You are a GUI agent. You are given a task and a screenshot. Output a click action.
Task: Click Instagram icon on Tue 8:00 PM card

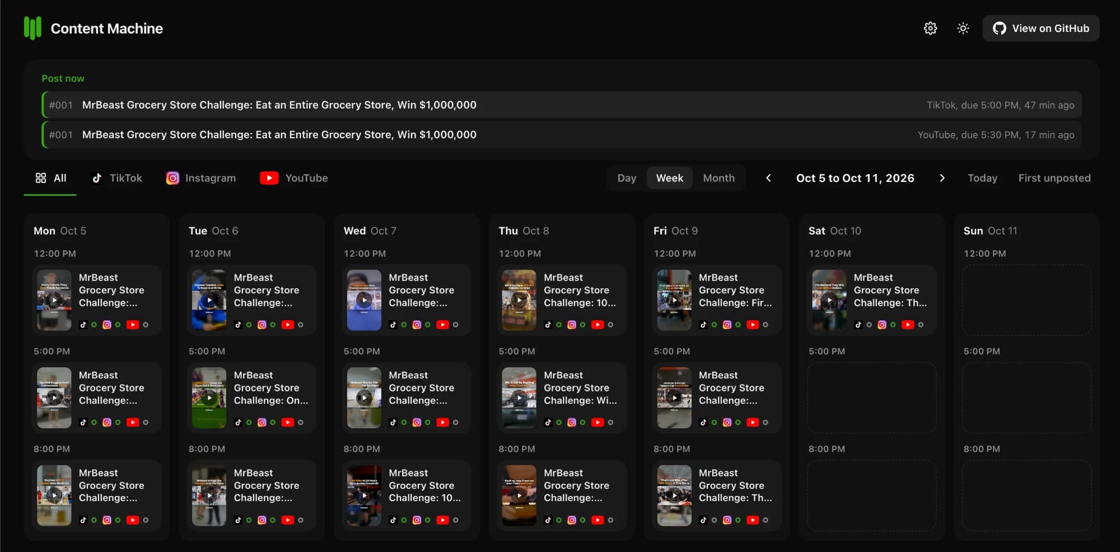[x=262, y=520]
